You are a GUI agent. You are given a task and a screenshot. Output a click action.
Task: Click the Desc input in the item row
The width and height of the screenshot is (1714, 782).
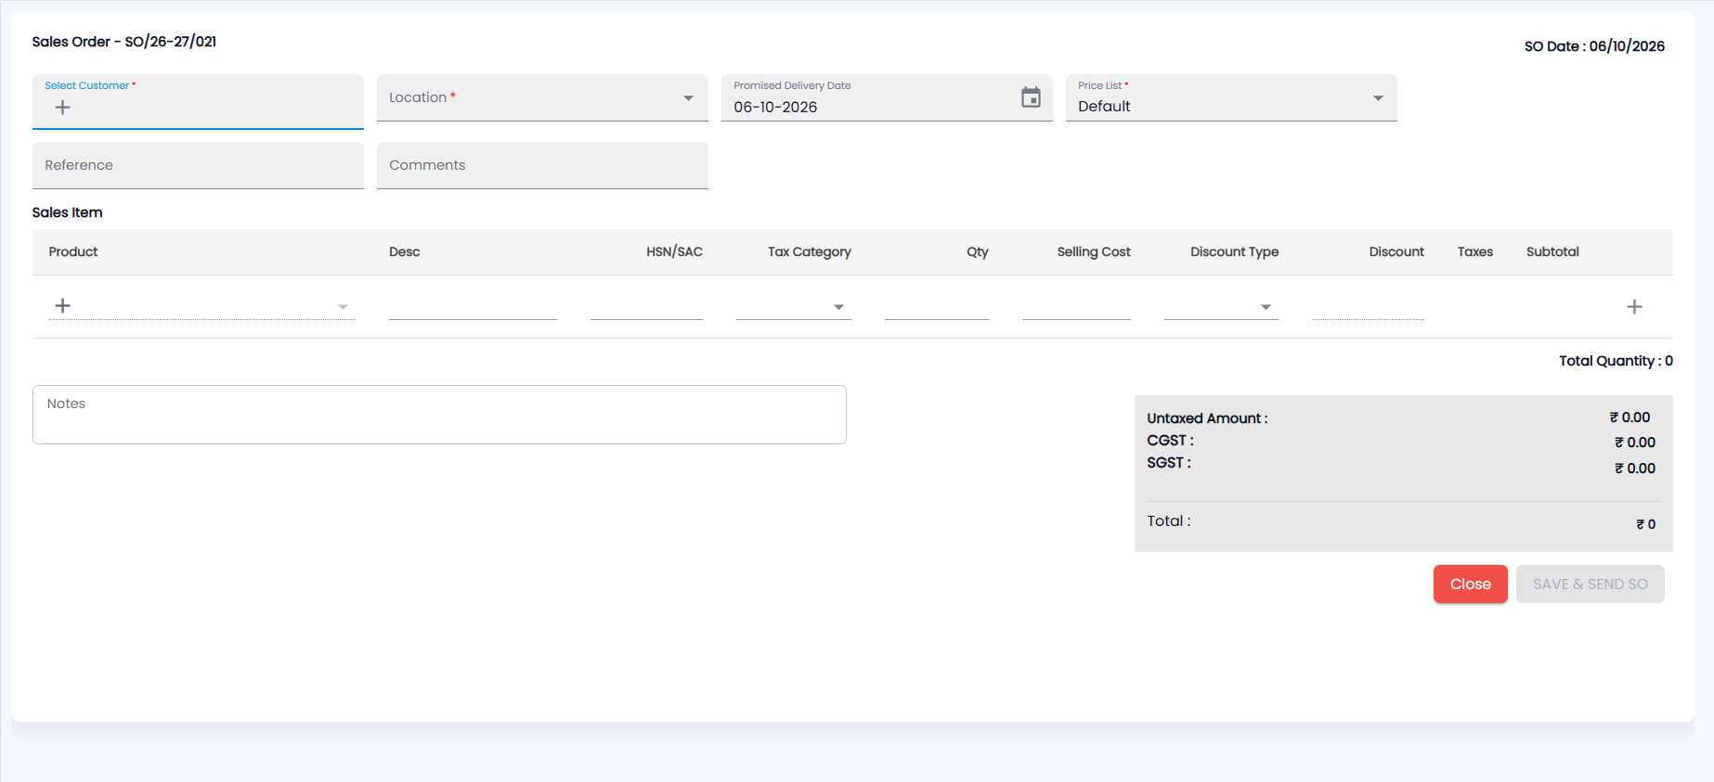[473, 306]
